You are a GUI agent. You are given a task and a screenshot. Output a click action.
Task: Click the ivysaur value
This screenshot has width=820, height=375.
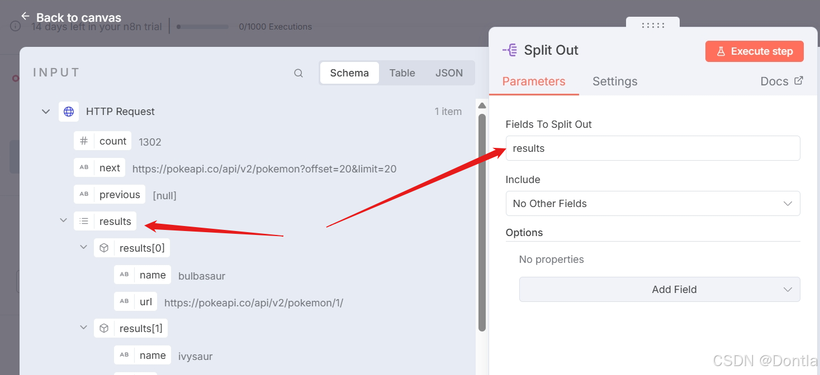[196, 356]
